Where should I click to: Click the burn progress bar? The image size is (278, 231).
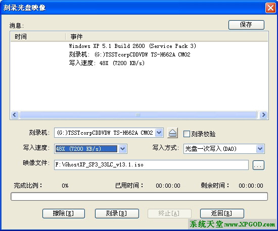139,197
